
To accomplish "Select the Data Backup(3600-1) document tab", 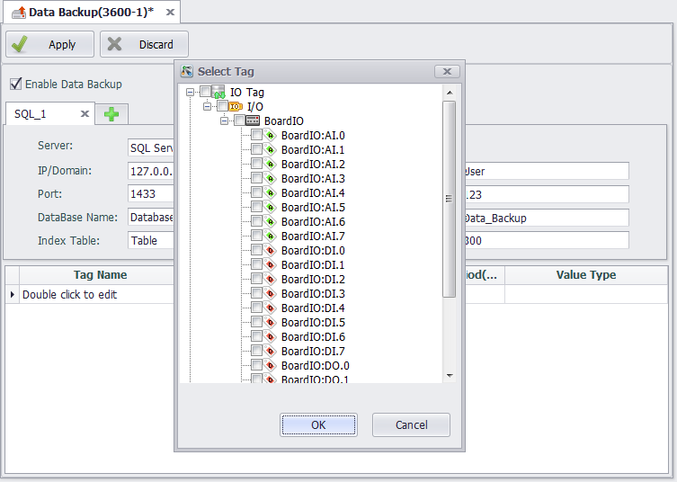I will 84,12.
